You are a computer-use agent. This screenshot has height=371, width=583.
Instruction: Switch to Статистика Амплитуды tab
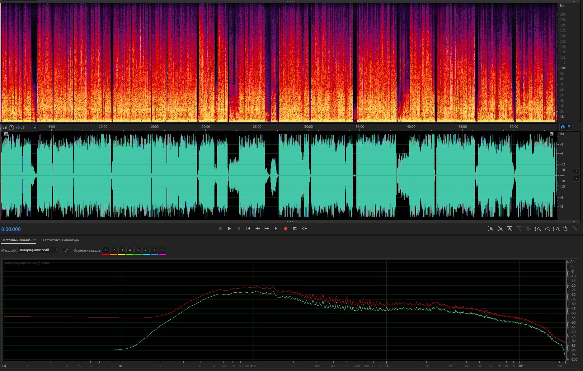click(61, 240)
